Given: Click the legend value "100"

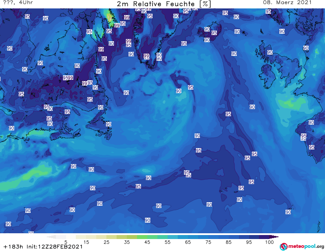Looking at the screenshot, I should pyautogui.click(x=269, y=242).
